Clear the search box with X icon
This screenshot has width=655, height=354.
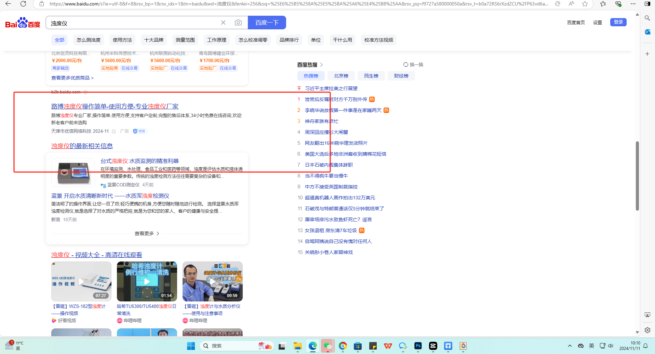pyautogui.click(x=223, y=23)
